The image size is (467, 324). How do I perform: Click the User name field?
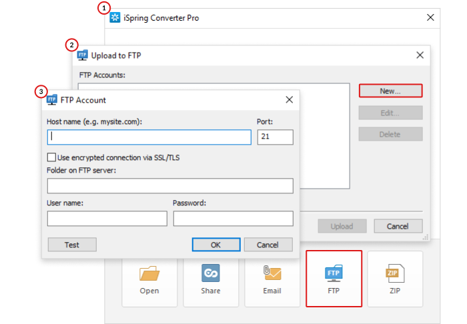[x=107, y=219]
